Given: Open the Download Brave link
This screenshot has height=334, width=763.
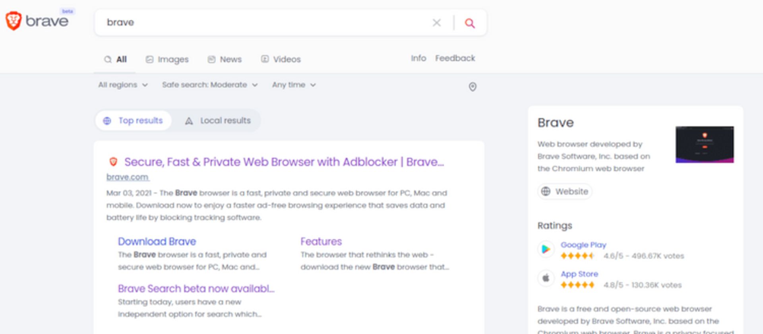Looking at the screenshot, I should click(157, 242).
